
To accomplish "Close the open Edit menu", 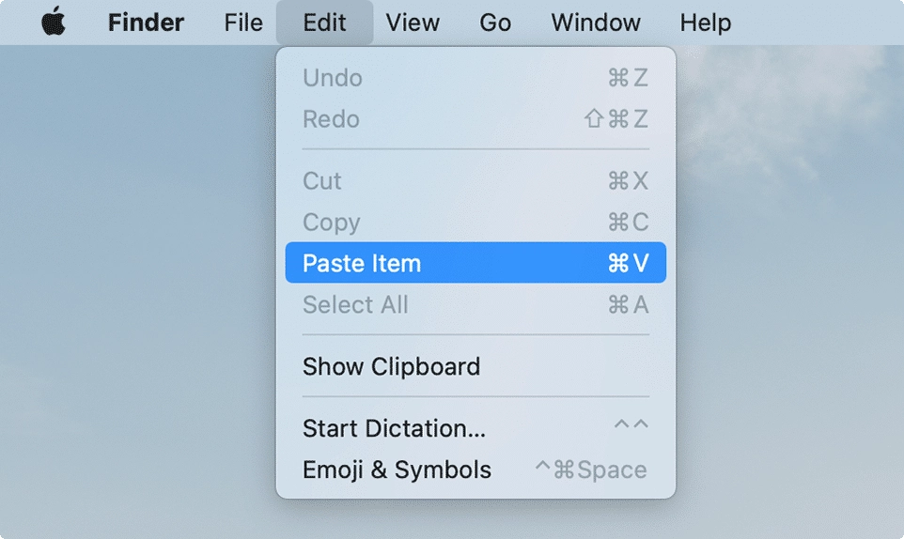I will click(x=324, y=23).
